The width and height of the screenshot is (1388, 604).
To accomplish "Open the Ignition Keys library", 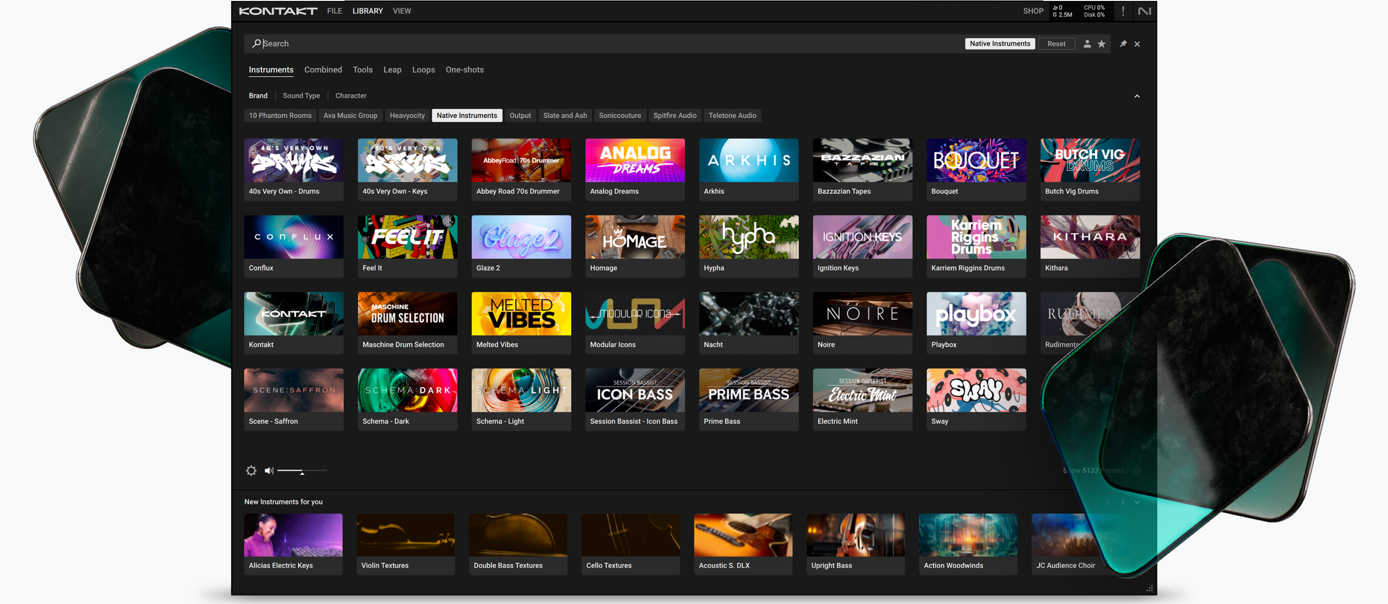I will coord(862,246).
